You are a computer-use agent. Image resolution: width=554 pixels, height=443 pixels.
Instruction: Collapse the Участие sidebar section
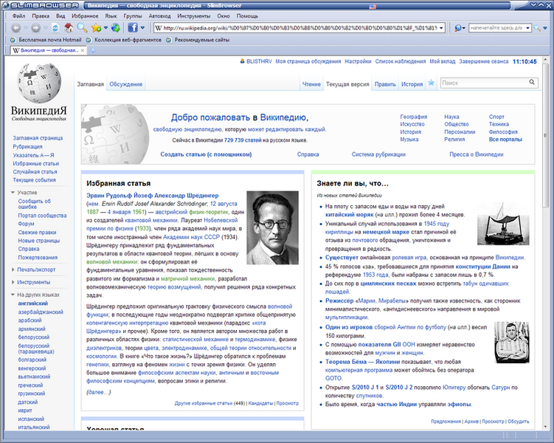pyautogui.click(x=13, y=193)
